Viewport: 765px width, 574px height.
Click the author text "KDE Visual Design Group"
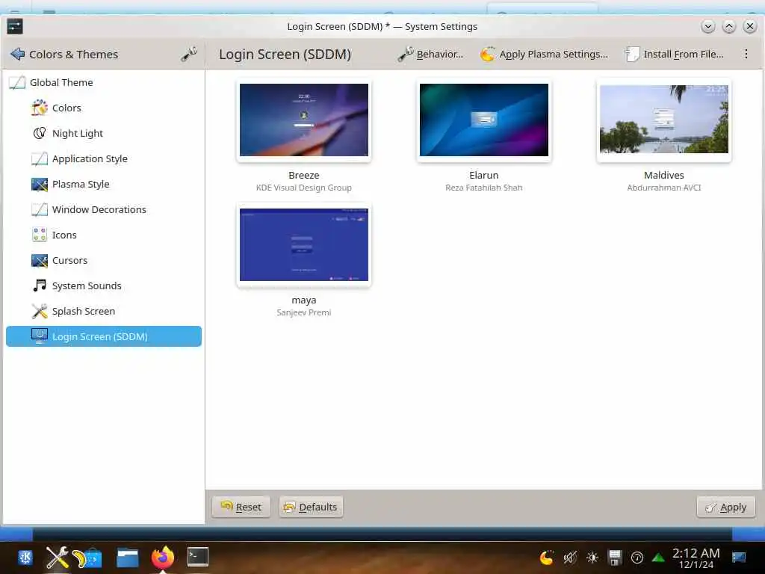pos(304,188)
